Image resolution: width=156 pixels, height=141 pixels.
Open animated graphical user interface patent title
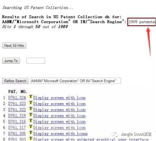click(x=91, y=139)
